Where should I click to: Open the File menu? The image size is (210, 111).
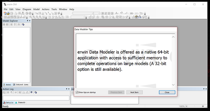pos(6,9)
